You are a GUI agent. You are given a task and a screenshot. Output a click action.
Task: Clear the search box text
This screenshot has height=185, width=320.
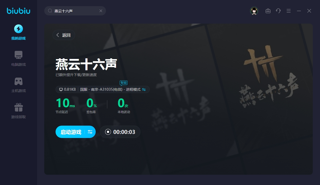point(101,11)
